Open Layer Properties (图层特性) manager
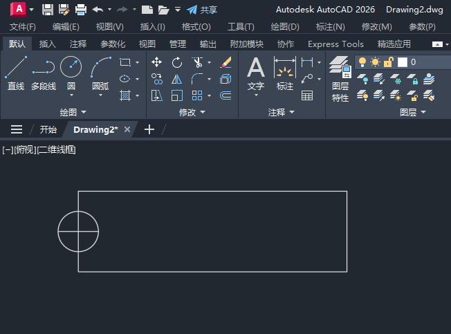Screen dimensions: 451x334 click(340, 79)
